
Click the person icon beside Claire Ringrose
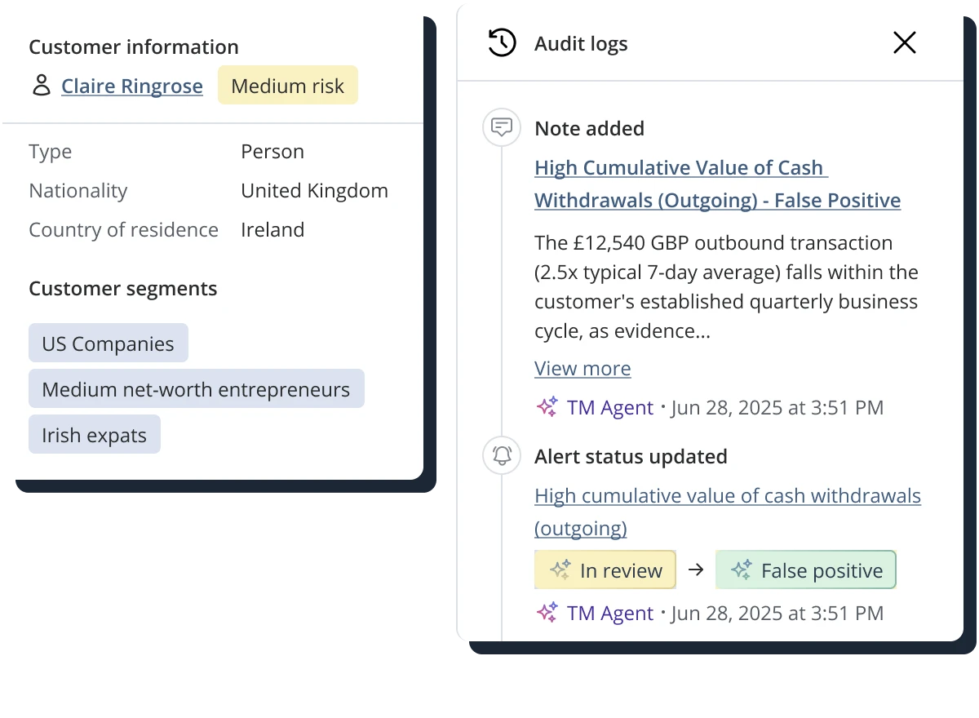click(41, 86)
